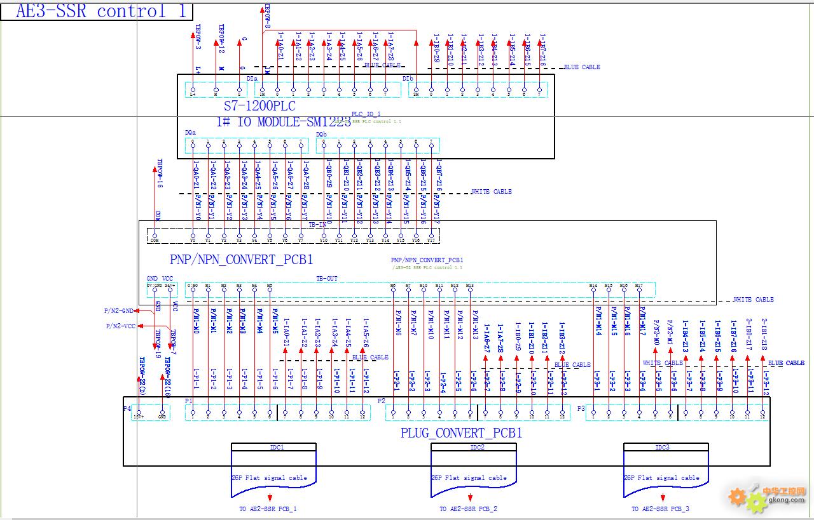Click the 'P2' connector label
The image size is (814, 520).
[382, 401]
